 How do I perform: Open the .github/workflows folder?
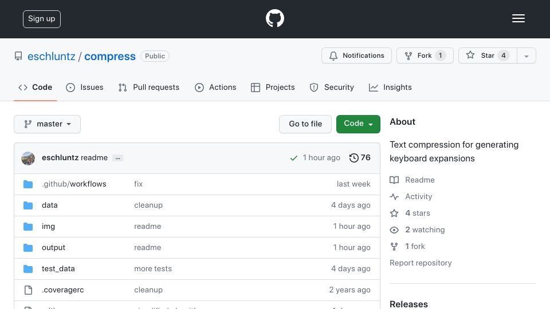point(74,184)
